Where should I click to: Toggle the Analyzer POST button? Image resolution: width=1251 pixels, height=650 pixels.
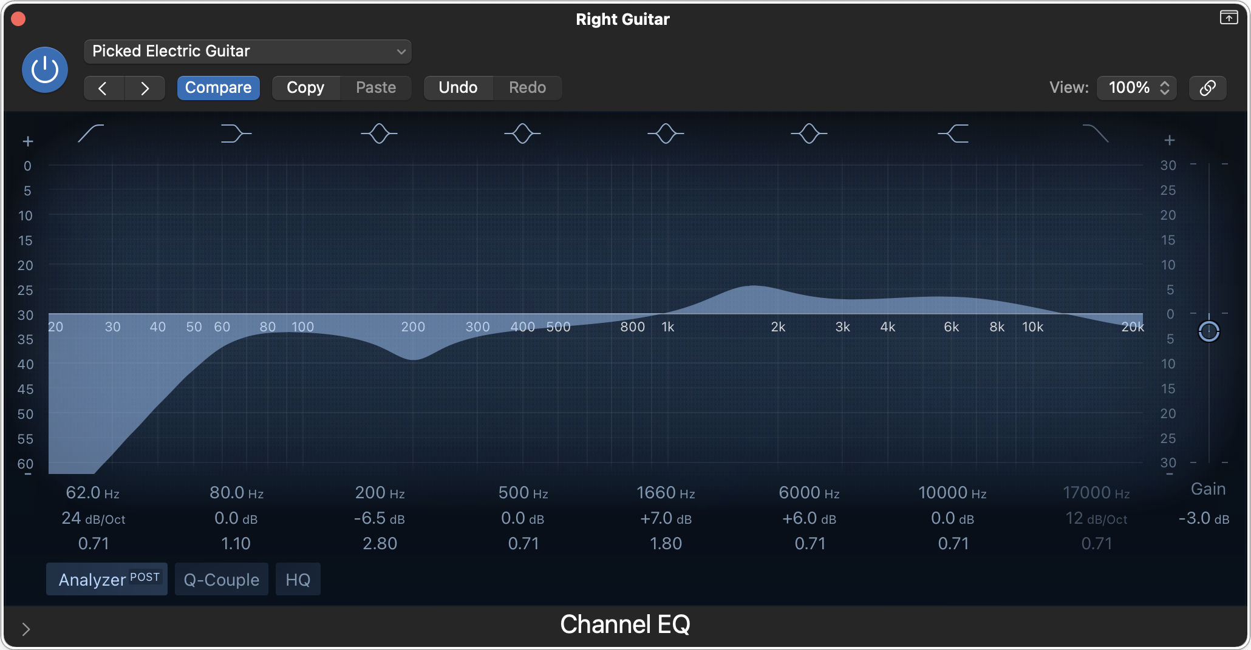point(107,580)
